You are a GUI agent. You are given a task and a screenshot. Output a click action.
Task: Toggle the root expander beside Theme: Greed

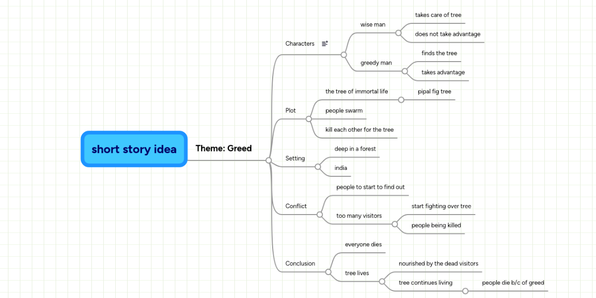point(269,160)
